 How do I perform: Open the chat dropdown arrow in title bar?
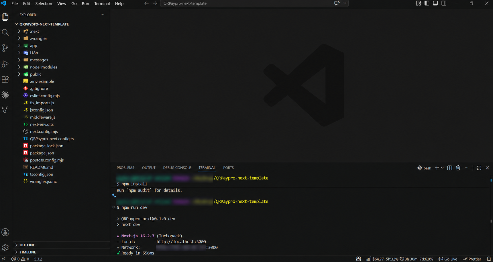click(345, 3)
